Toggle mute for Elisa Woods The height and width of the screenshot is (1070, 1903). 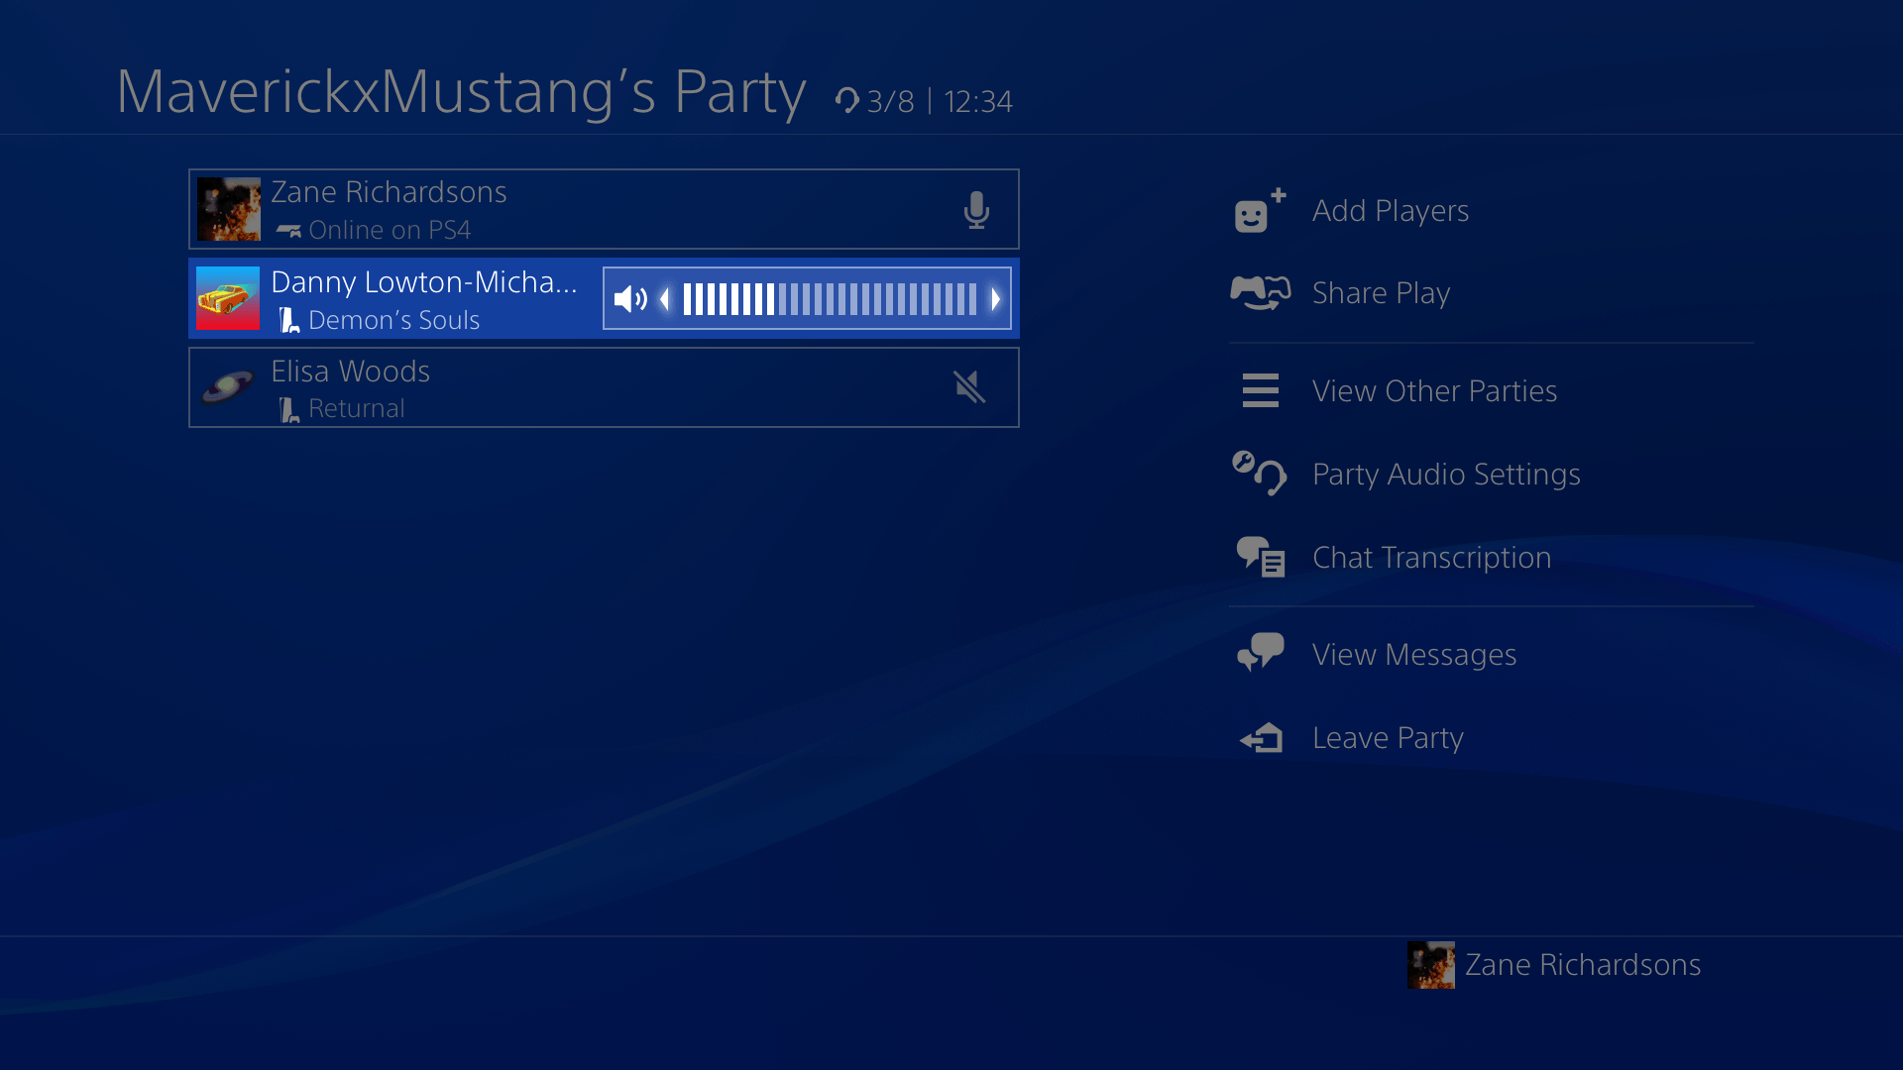pos(968,386)
